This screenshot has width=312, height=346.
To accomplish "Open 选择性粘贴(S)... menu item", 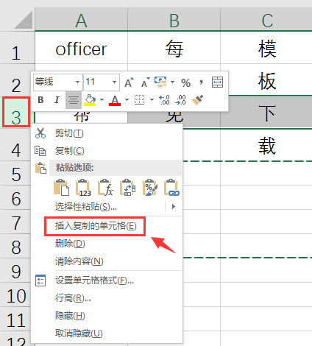I will point(86,207).
